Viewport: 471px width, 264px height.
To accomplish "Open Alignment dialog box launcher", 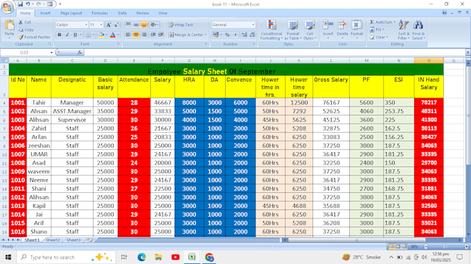I will point(206,44).
